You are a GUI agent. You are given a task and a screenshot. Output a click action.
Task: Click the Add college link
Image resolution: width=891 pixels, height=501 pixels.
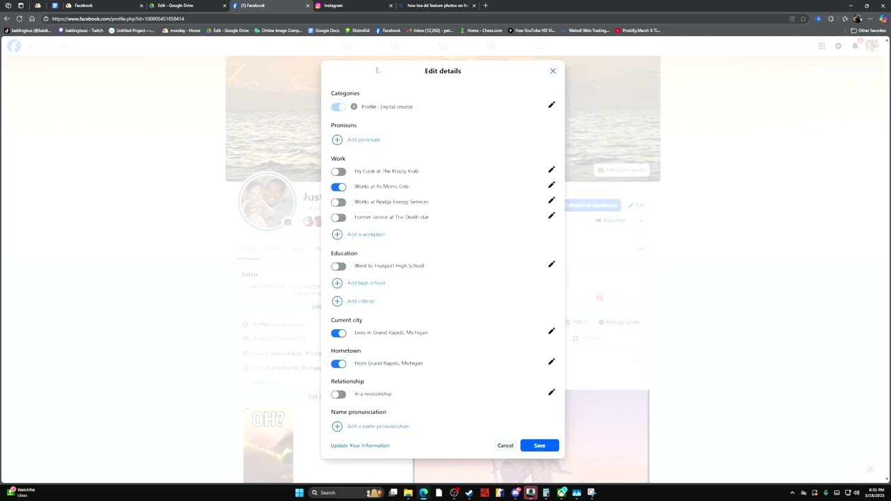coord(361,301)
